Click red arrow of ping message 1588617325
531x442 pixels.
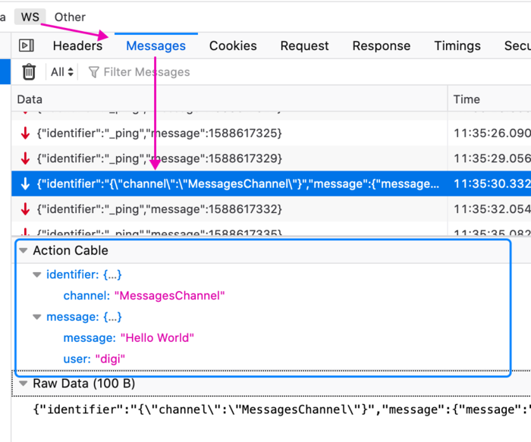point(26,133)
